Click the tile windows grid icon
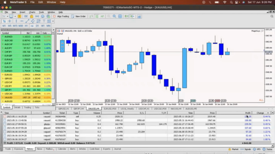Screen dimensions: 275x154 [120, 16]
